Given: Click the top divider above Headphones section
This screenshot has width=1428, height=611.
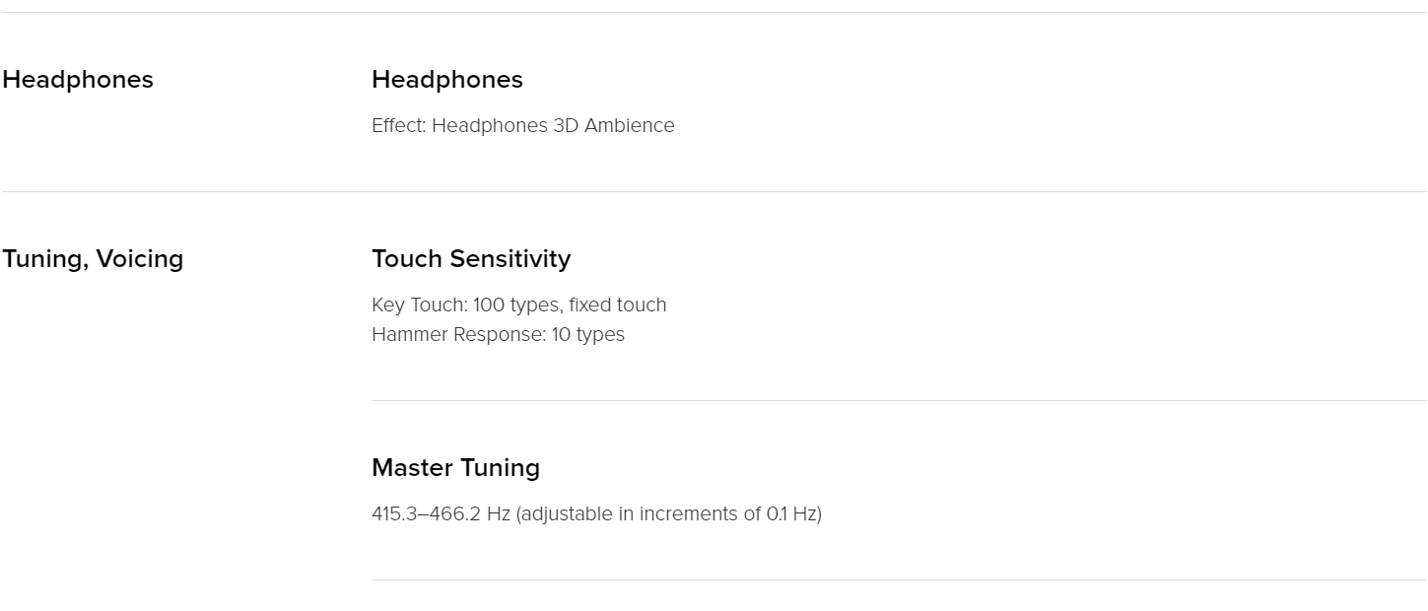Looking at the screenshot, I should click(714, 12).
